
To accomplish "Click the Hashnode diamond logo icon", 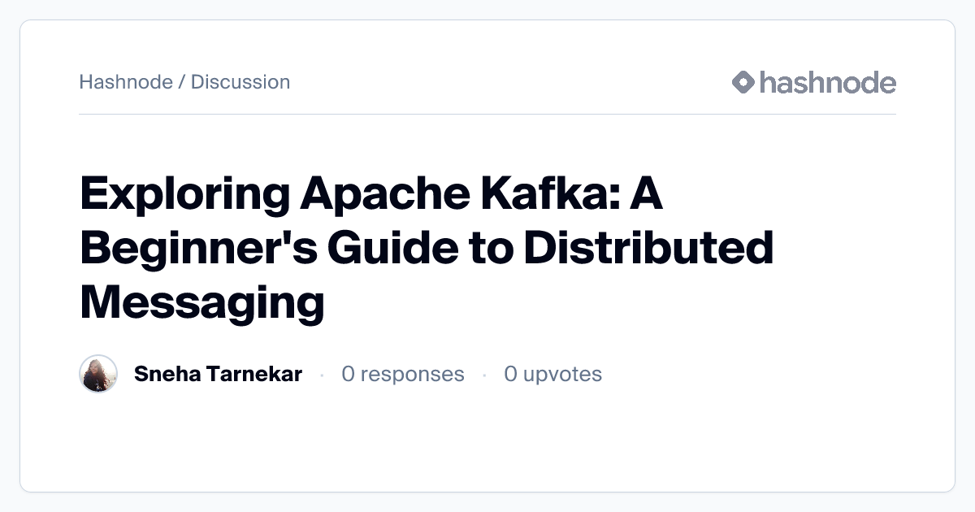I will (743, 82).
